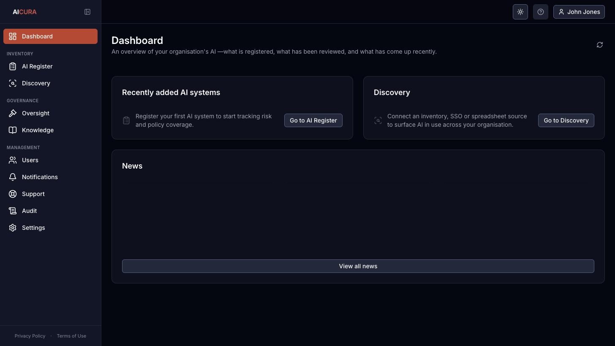The height and width of the screenshot is (346, 615).
Task: Click the Notifications bell icon
Action: pos(13,177)
